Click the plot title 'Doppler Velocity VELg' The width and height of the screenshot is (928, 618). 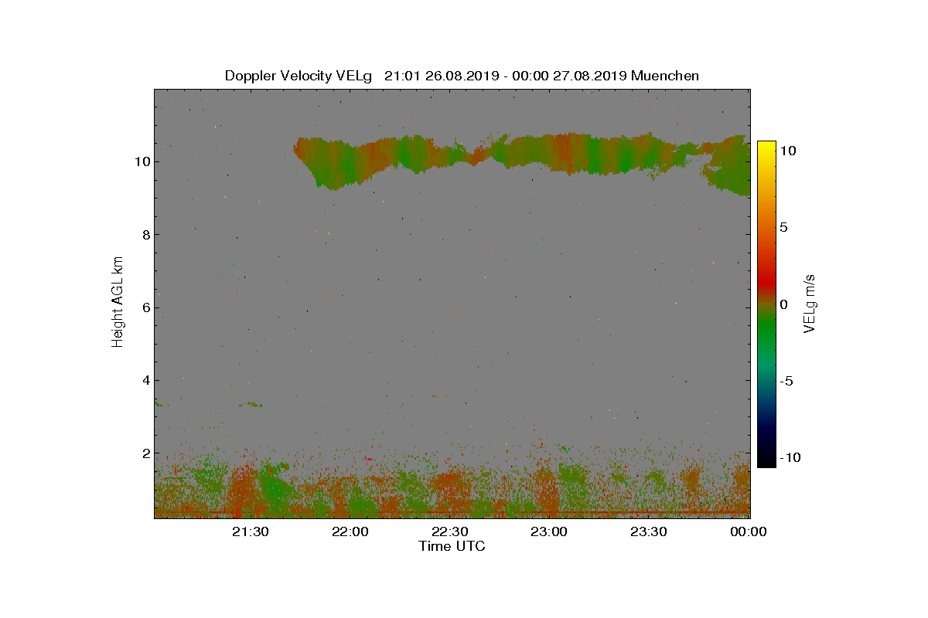299,76
